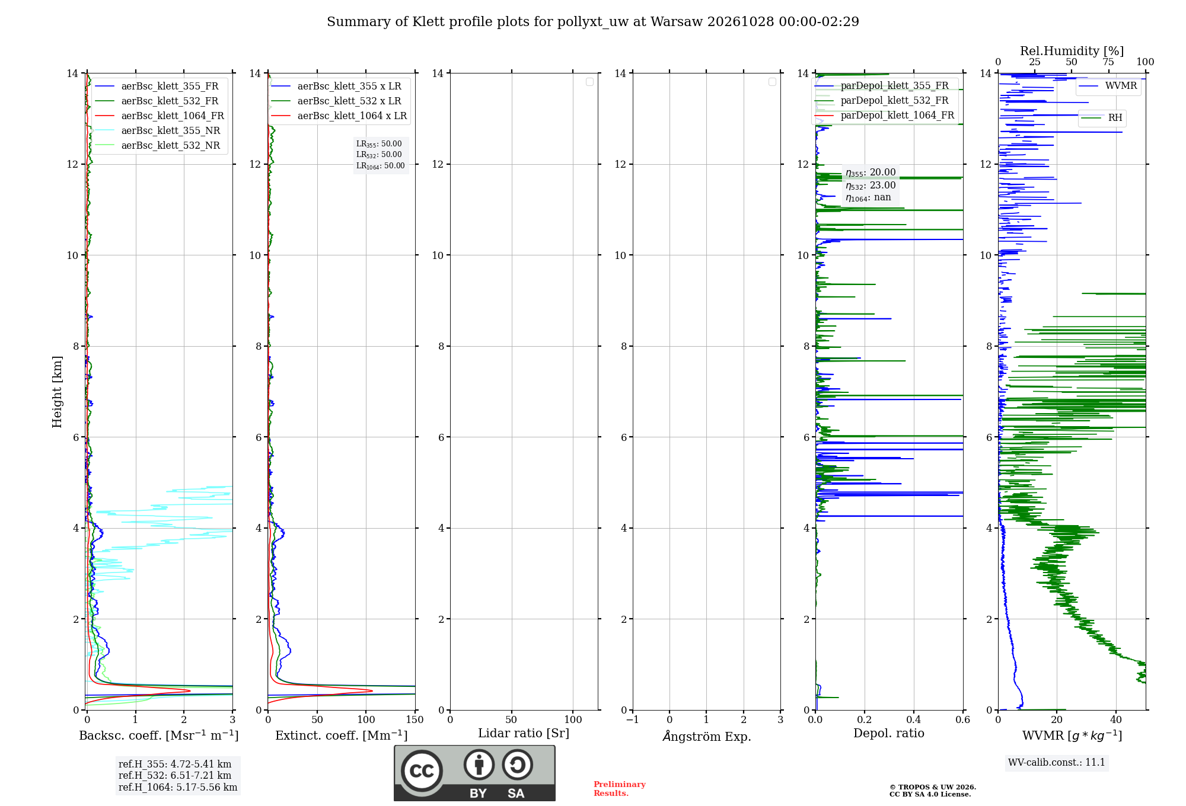1186x806 pixels.
Task: Click legend entry aerBsc_klett_355_FR
Action: [157, 86]
